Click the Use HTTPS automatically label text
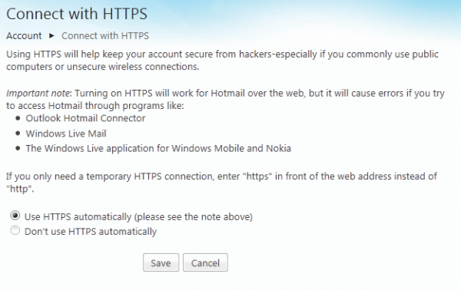This screenshot has height=290, width=461. 138,216
